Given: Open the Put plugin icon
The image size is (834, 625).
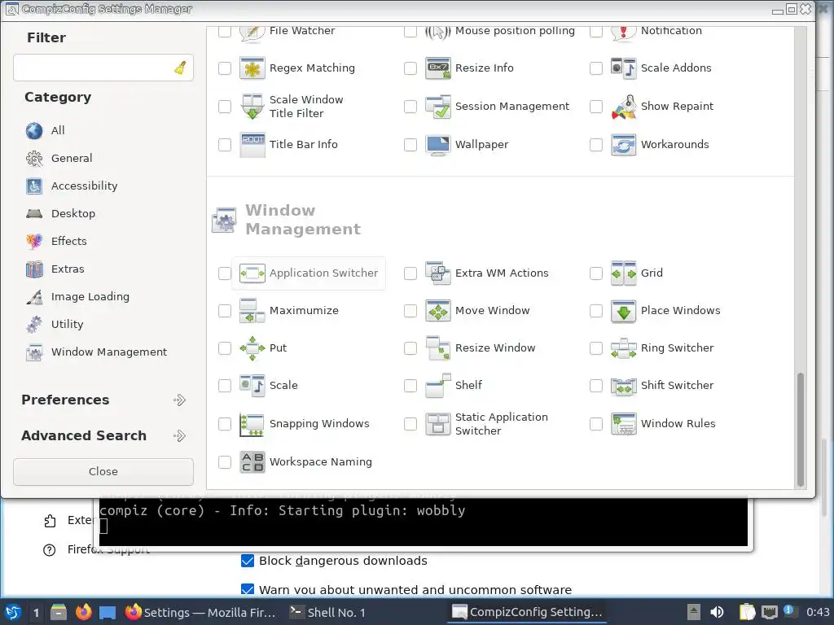Looking at the screenshot, I should coord(252,348).
